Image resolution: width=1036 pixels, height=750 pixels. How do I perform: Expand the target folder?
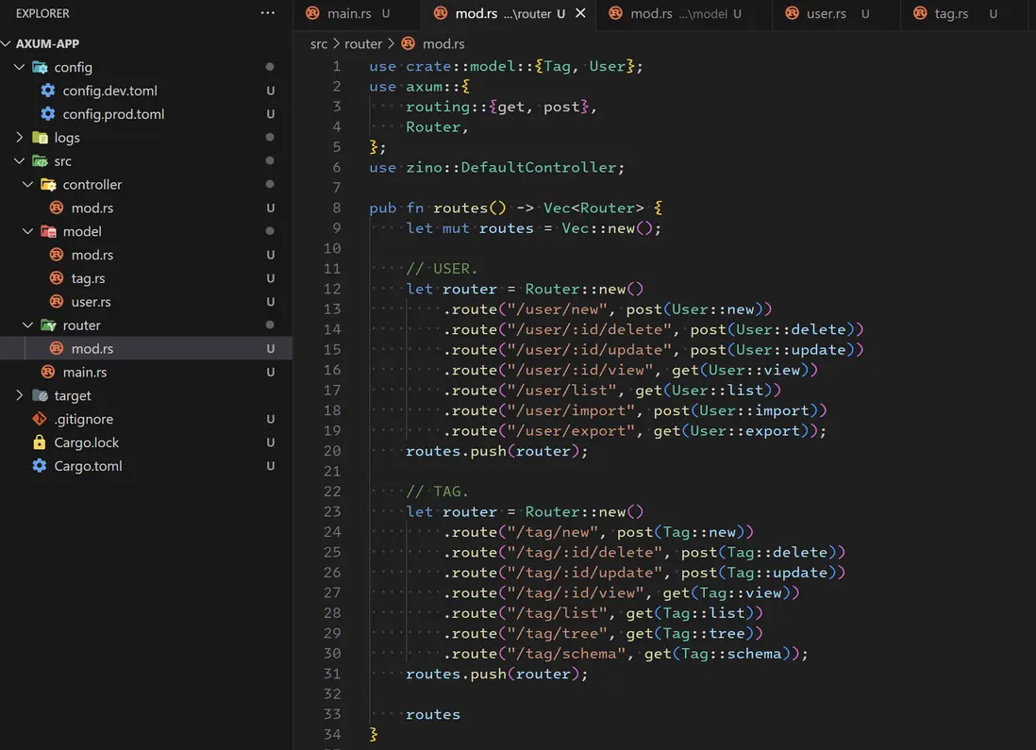[20, 395]
